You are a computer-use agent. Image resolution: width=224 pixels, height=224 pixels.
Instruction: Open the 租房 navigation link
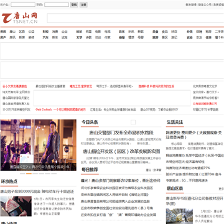click(208, 32)
